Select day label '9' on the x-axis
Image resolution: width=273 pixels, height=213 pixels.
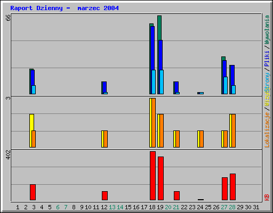click(x=82, y=207)
